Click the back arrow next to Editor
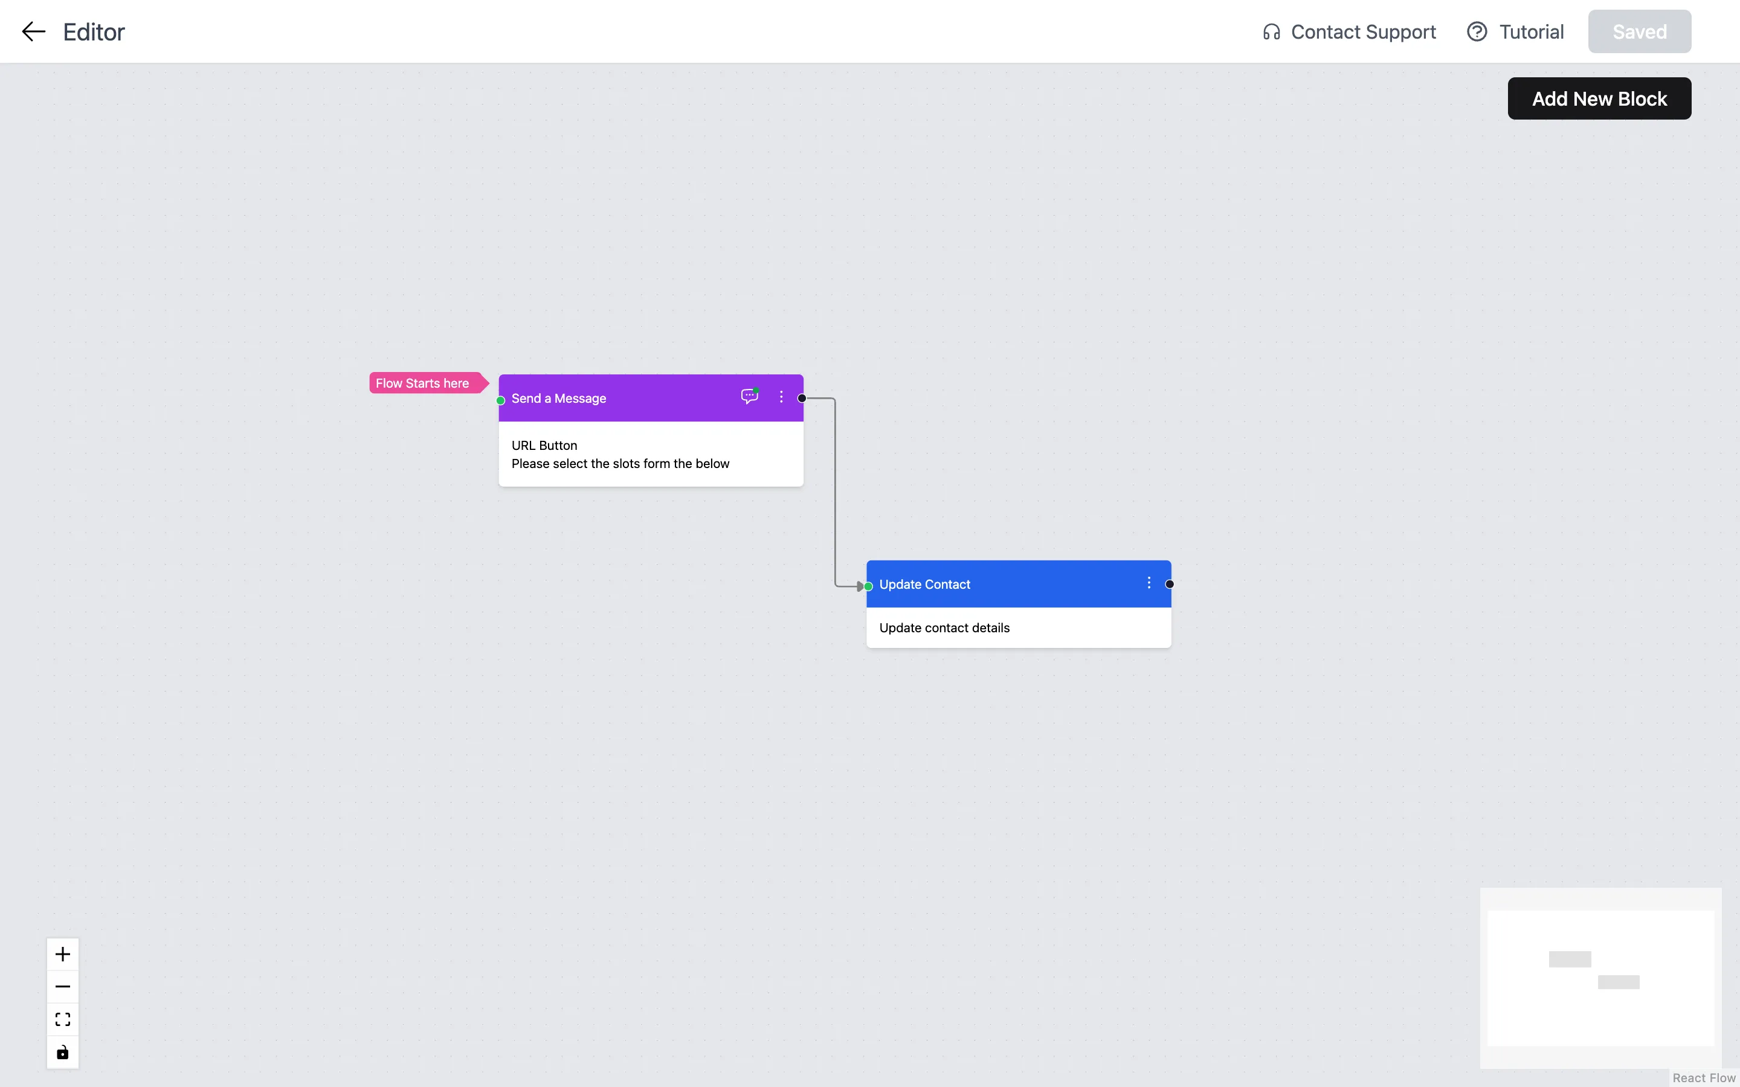Image resolution: width=1740 pixels, height=1087 pixels. [33, 31]
